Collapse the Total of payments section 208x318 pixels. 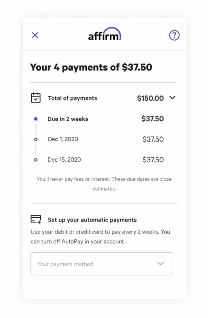point(172,98)
